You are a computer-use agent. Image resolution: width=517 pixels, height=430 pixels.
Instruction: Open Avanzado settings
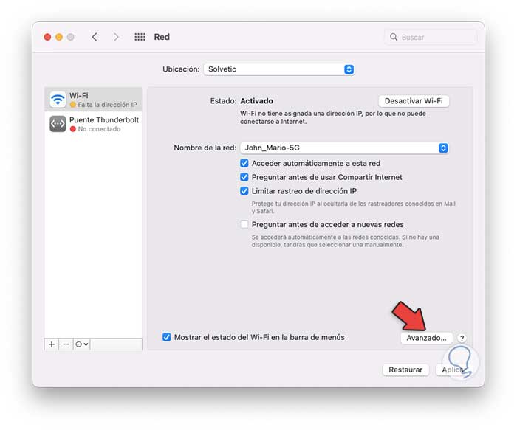tap(426, 338)
